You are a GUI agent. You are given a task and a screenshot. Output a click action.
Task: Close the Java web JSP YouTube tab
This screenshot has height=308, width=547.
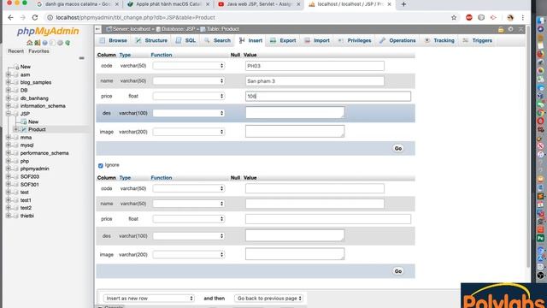click(298, 4)
